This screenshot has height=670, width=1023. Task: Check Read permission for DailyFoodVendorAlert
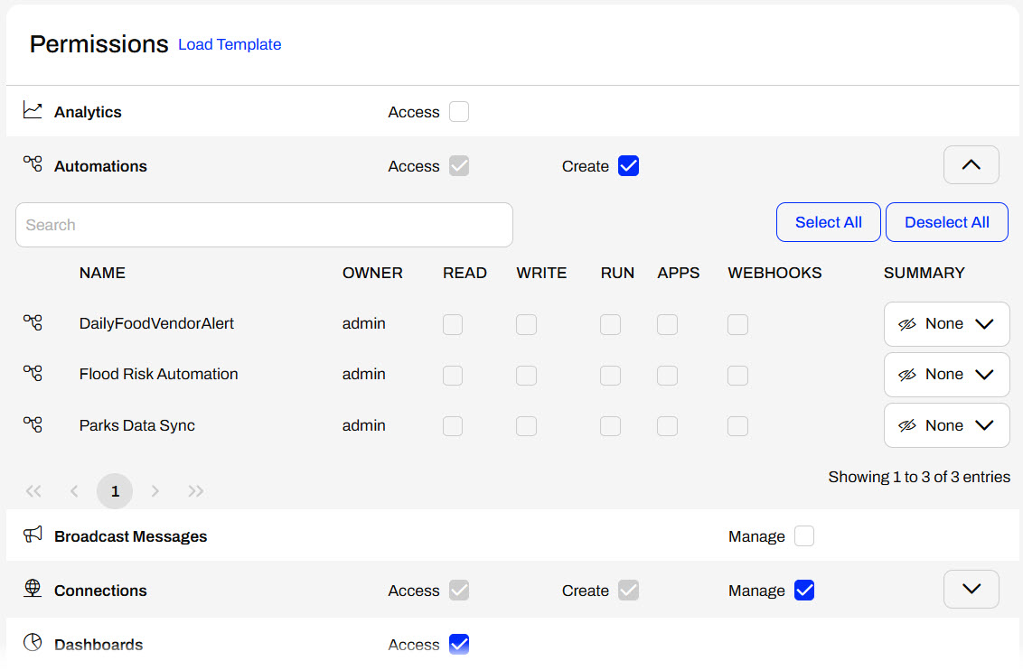point(453,324)
